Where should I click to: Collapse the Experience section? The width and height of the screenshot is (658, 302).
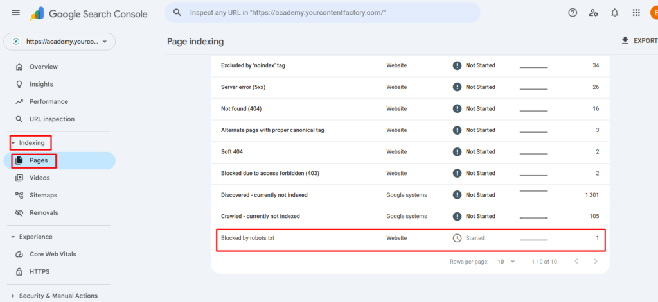pos(13,237)
